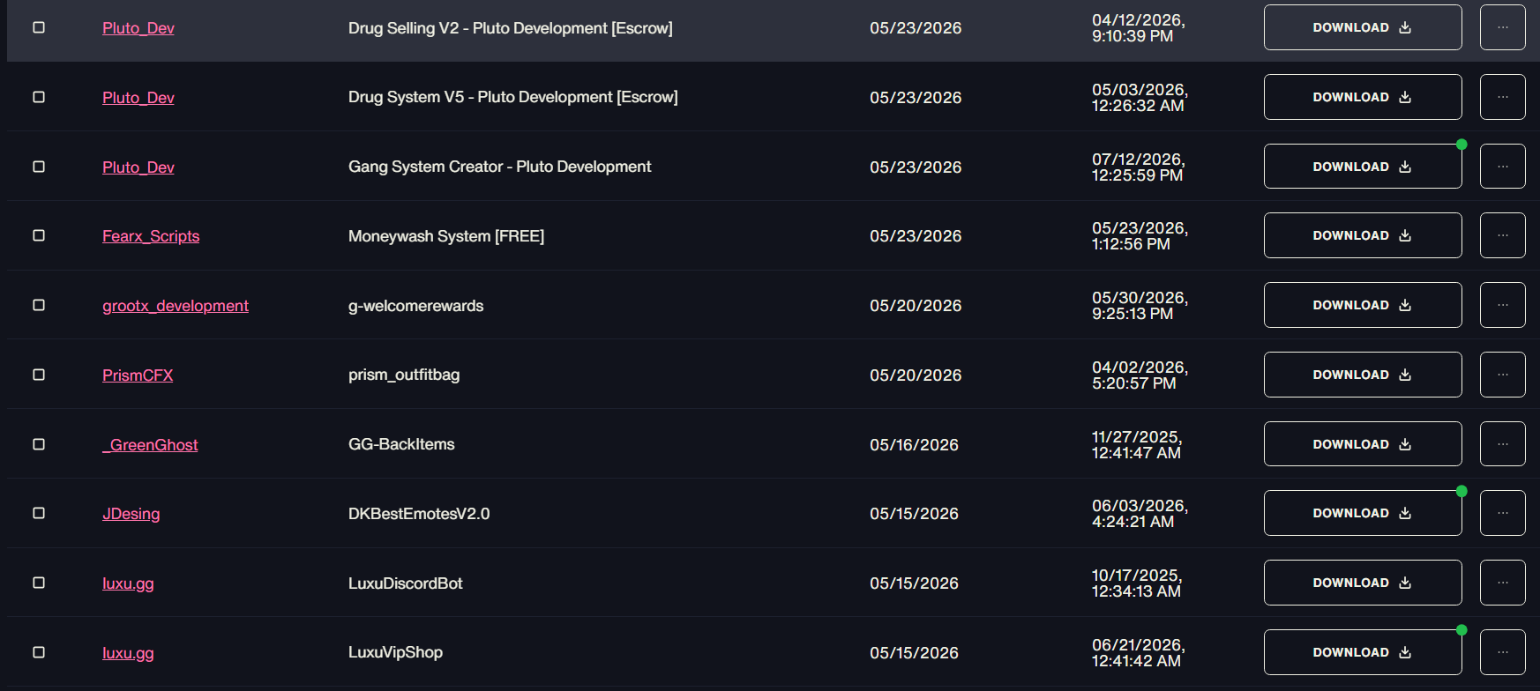Tick the prism_outfitbag row checkbox
Viewport: 1540px width, 691px height.
39,375
